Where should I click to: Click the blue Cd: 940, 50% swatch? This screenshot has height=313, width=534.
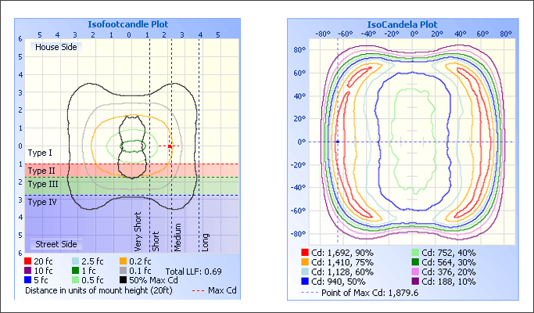point(306,281)
